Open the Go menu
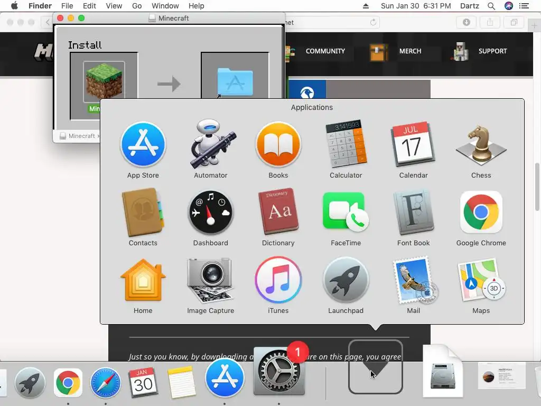Screen dimensions: 541x406 pos(137,6)
